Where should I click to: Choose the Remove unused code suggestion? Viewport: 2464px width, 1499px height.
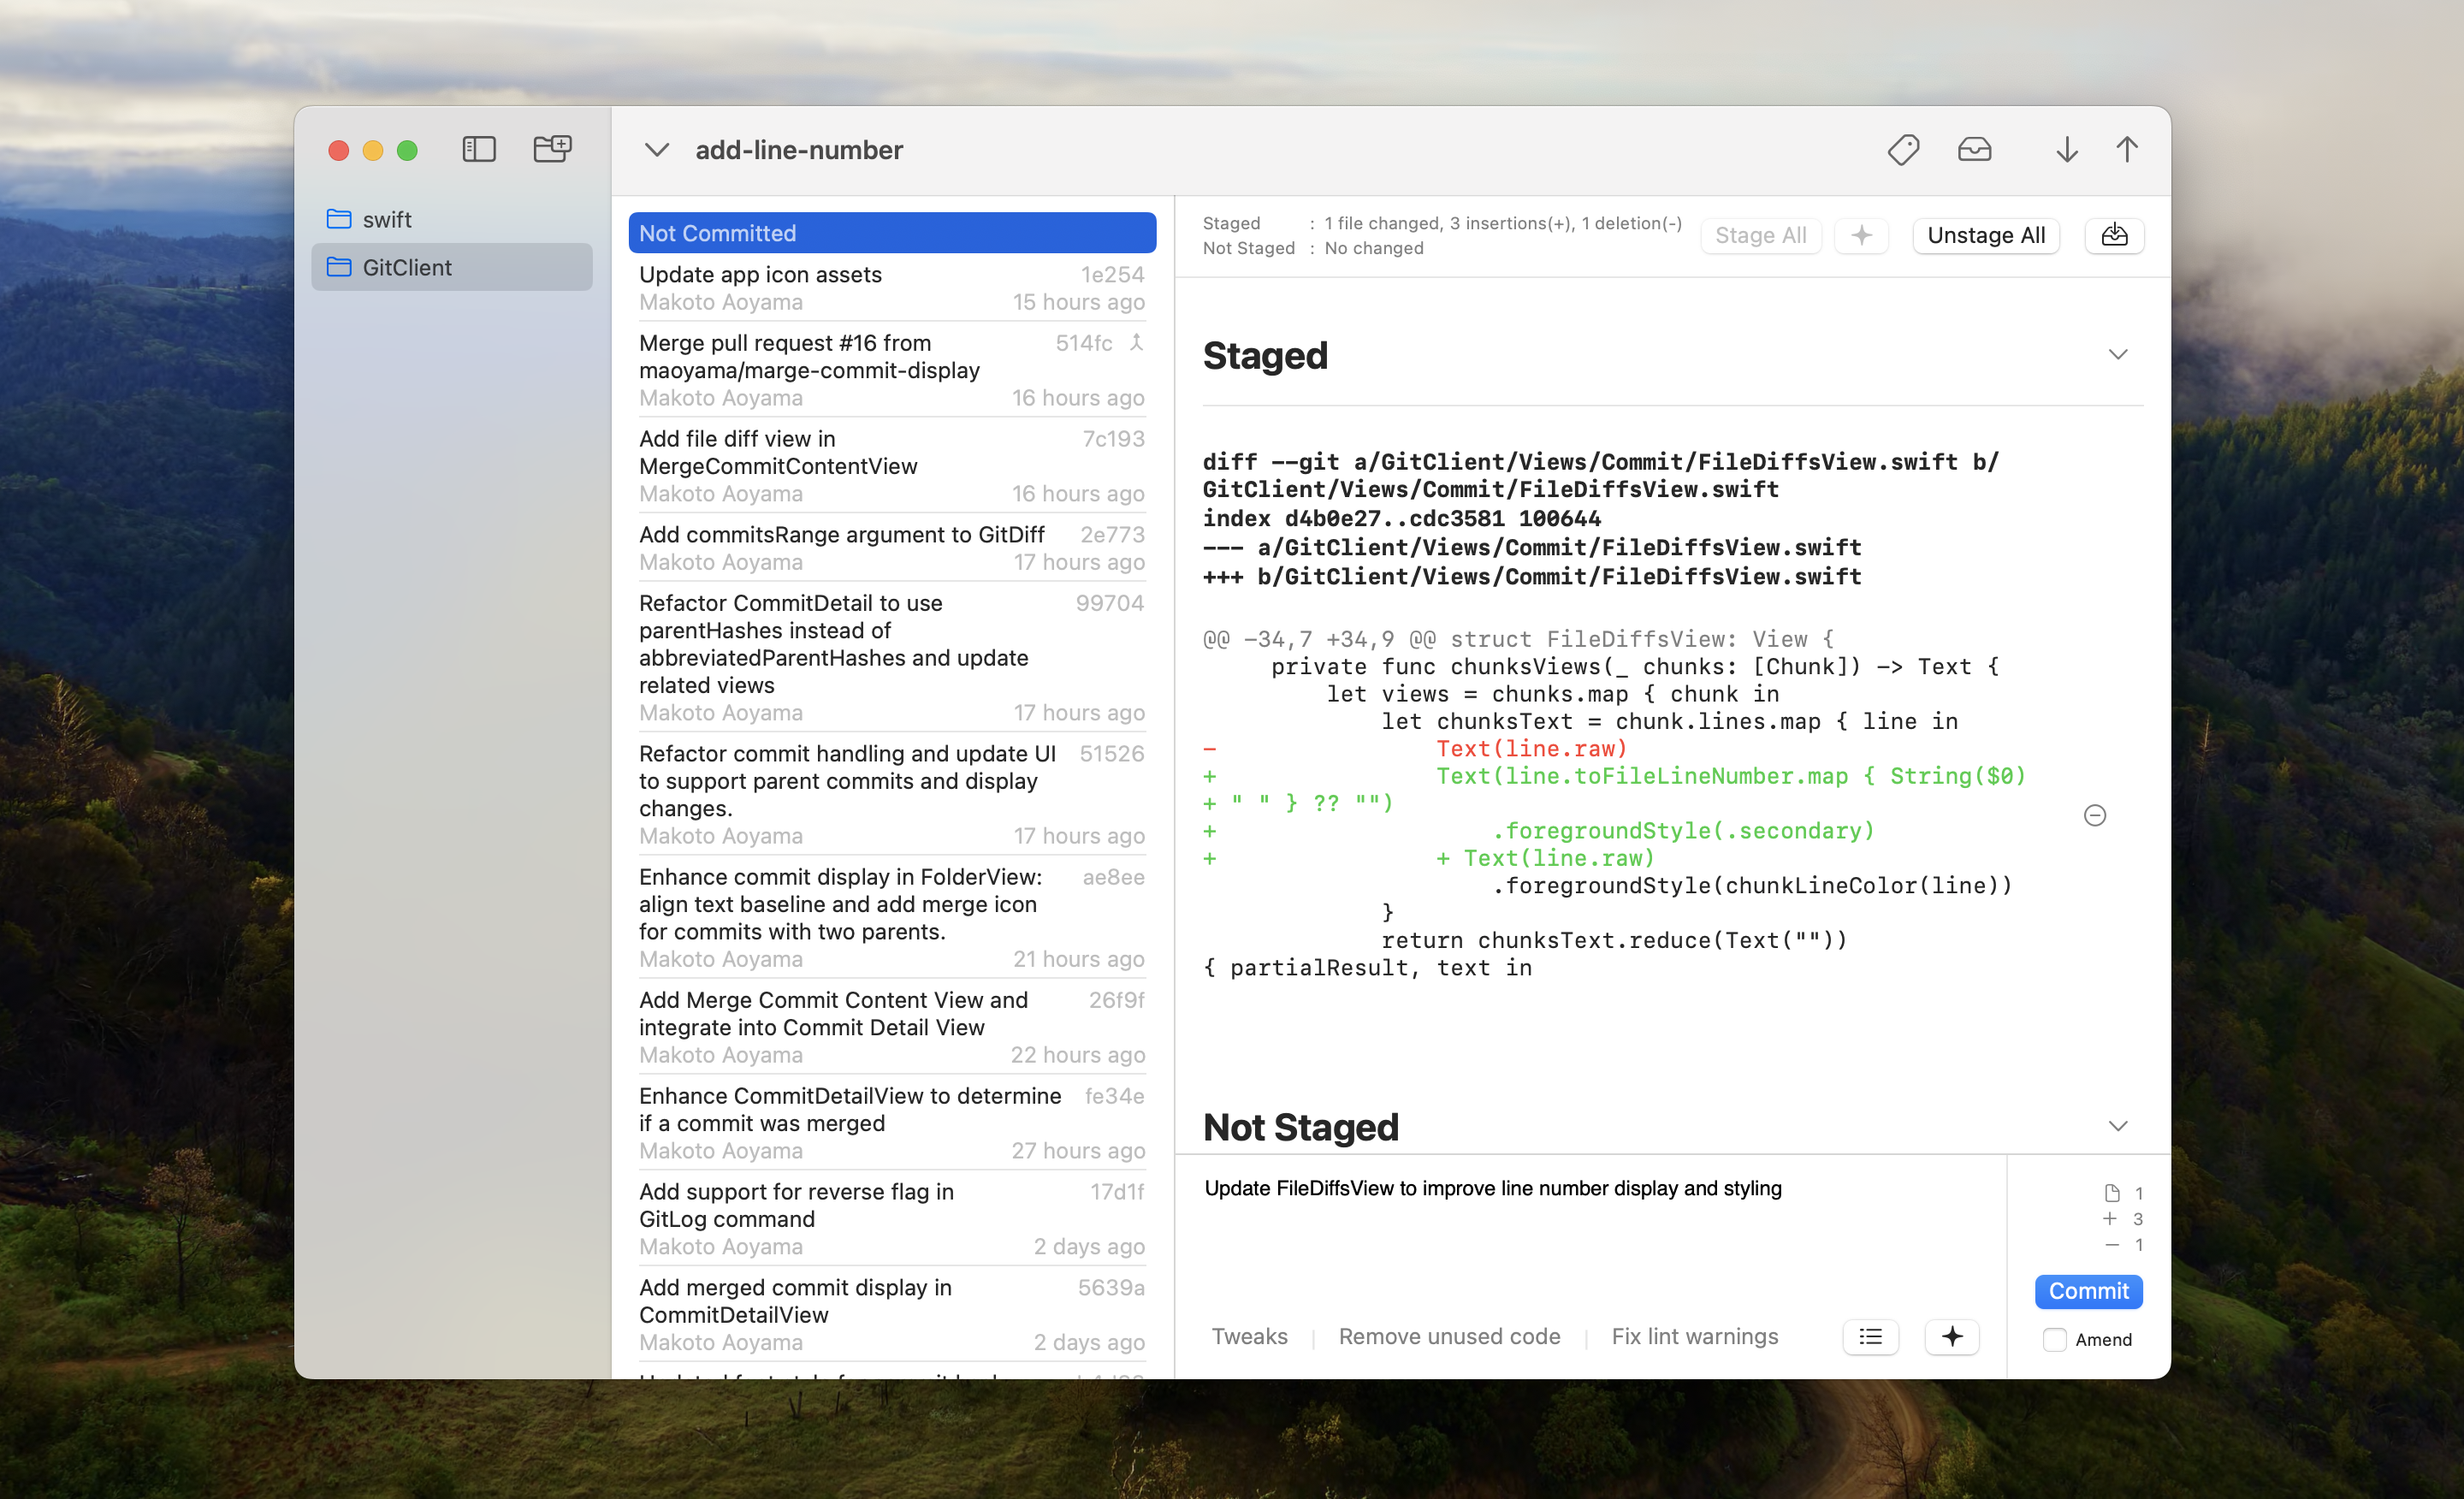[1449, 1337]
